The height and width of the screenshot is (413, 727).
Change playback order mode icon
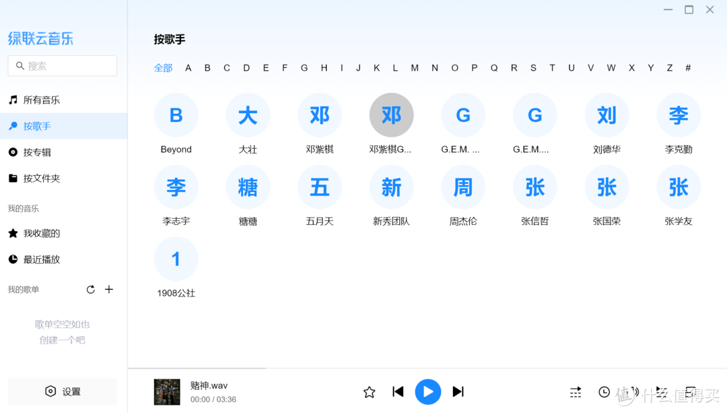576,392
